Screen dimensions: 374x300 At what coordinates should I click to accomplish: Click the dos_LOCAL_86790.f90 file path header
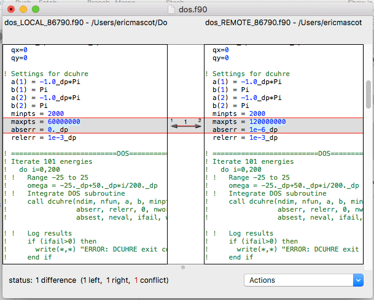tap(86, 23)
